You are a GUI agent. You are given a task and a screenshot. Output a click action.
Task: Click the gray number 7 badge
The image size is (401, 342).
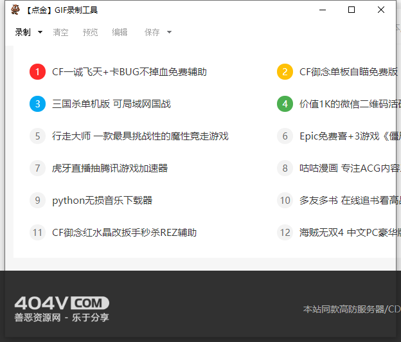[37, 168]
